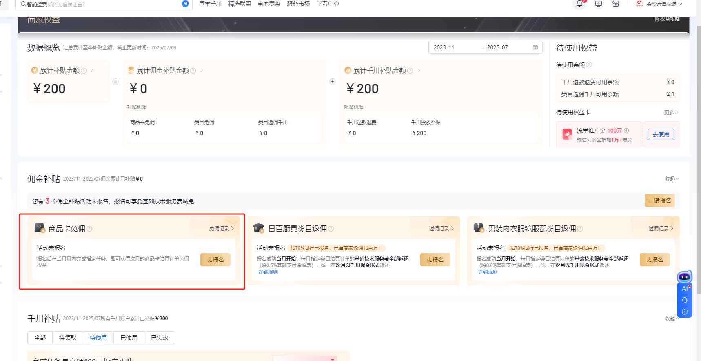Click the 类目返佣千川可用余额 row
The height and width of the screenshot is (361, 701).
(x=618, y=94)
